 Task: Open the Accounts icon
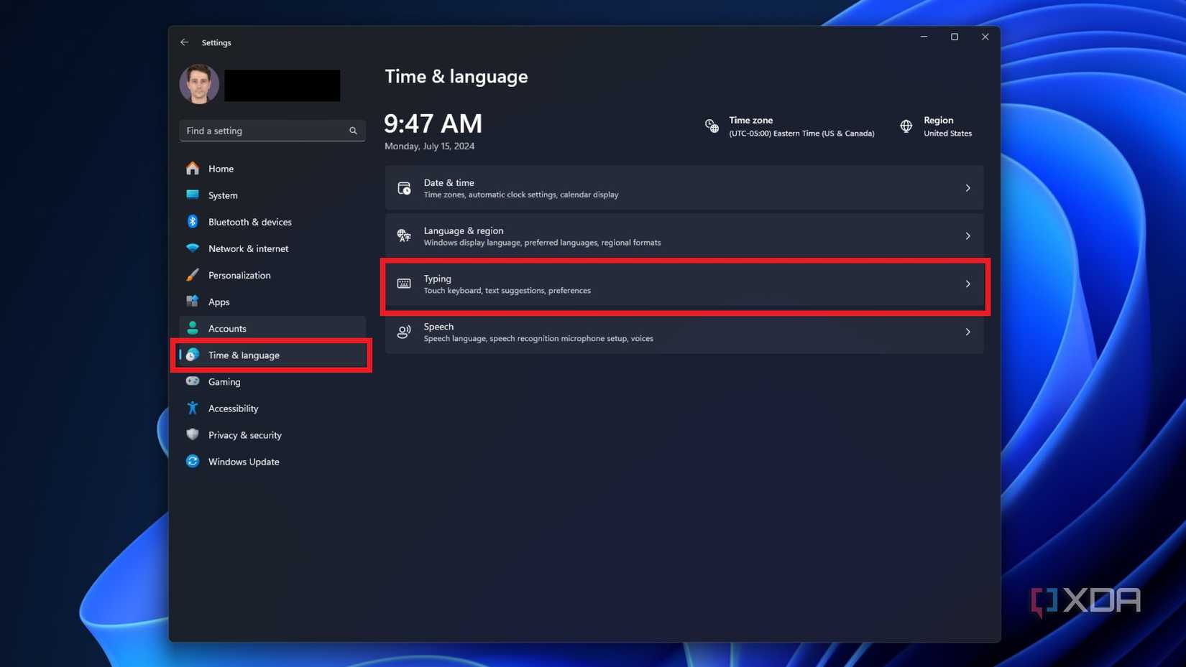coord(192,328)
